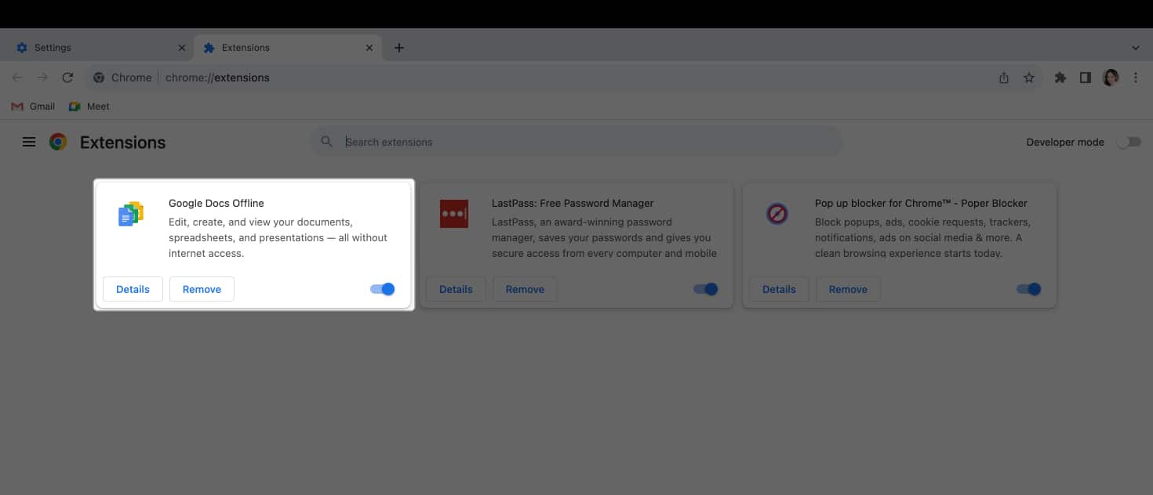The height and width of the screenshot is (495, 1153).
Task: Click the Extensions page heading
Action: point(123,143)
